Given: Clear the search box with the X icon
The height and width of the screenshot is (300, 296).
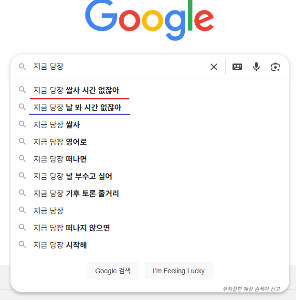Looking at the screenshot, I should tap(214, 67).
